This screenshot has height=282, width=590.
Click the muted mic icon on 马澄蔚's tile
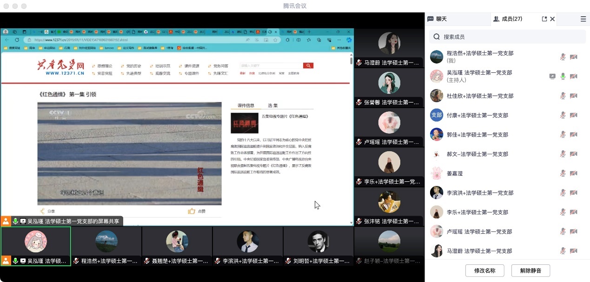[x=359, y=63]
